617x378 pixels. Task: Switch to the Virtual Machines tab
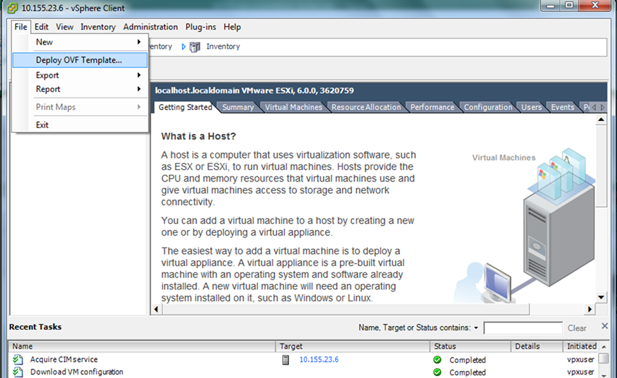[x=294, y=107]
